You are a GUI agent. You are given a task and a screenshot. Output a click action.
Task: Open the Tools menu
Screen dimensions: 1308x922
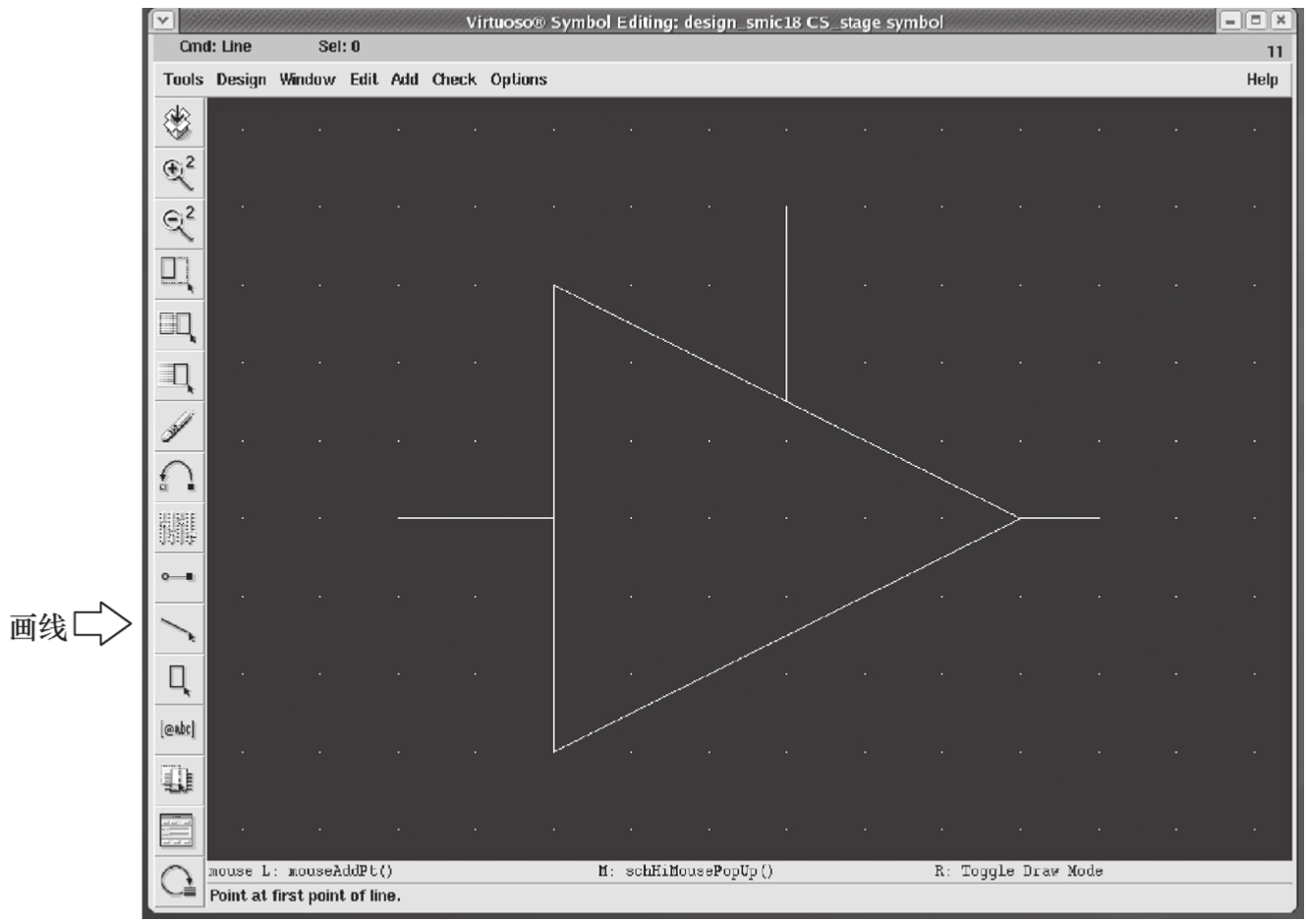point(183,80)
